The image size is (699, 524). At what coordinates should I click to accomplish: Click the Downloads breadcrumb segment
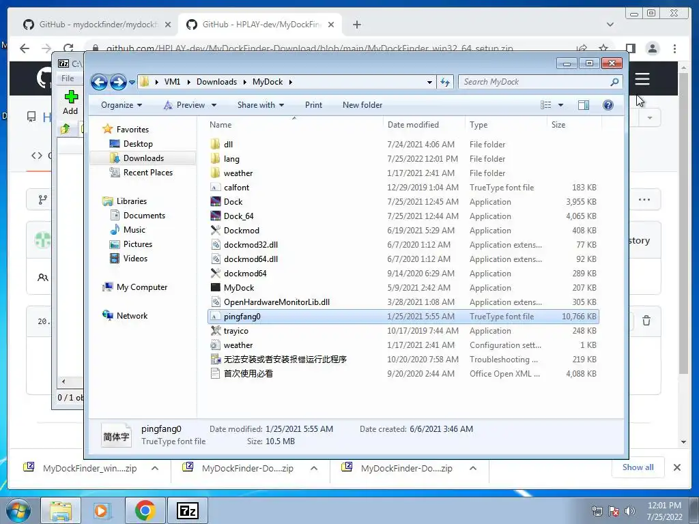pos(216,82)
